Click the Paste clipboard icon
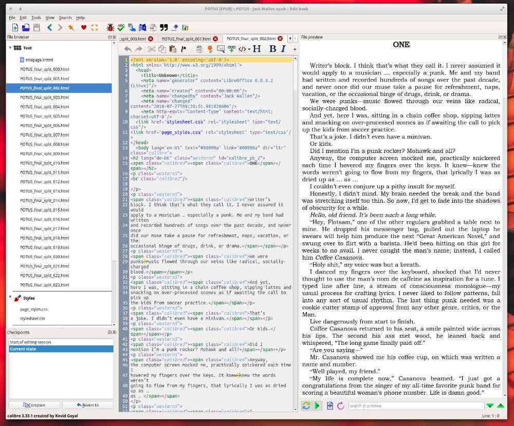 (x=173, y=49)
